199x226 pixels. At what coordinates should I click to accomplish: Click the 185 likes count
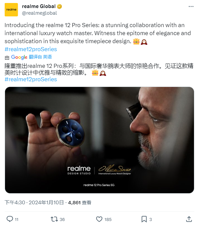coord(108,220)
